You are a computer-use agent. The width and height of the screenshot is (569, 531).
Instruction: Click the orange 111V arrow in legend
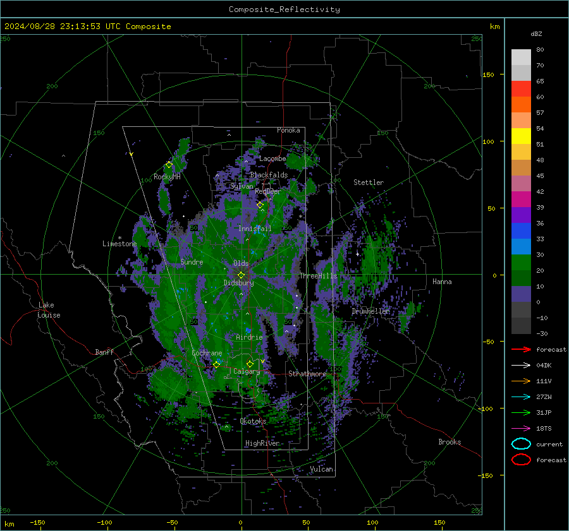pos(521,381)
